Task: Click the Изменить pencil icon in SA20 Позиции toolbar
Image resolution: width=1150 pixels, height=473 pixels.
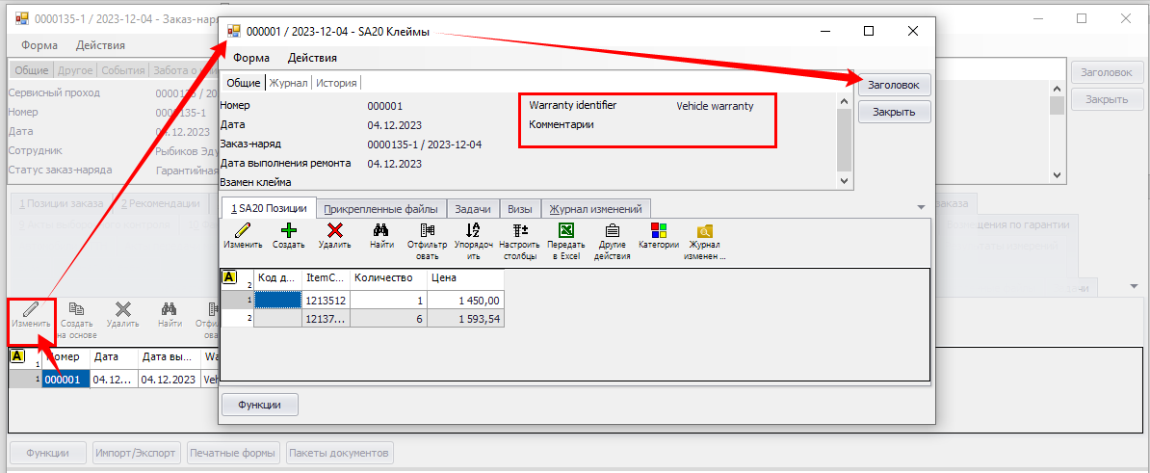Action: click(x=243, y=230)
